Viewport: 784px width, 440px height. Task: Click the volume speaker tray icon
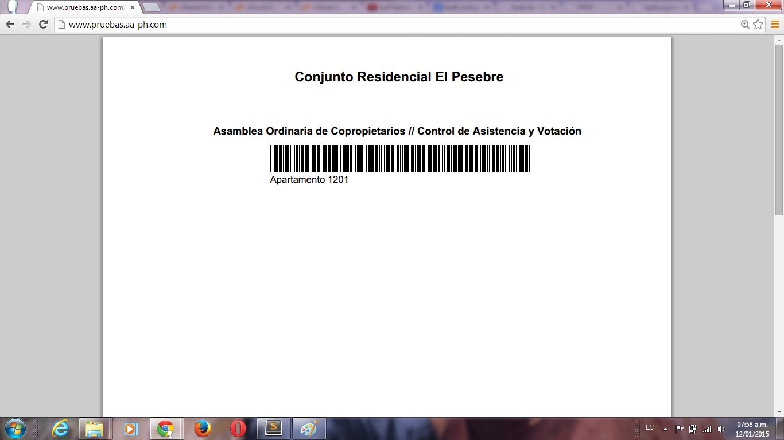721,429
